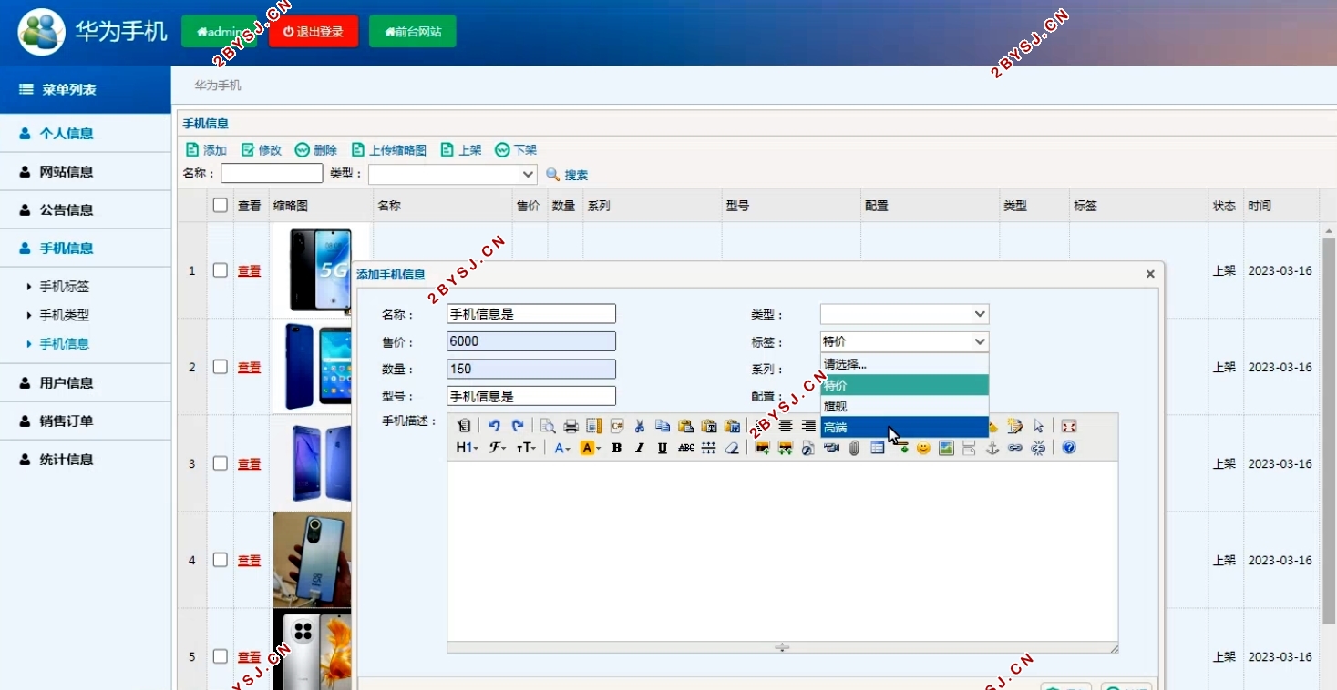Choose 旗舰 from the tag list
Viewport: 1337px width, 690px height.
pyautogui.click(x=904, y=406)
